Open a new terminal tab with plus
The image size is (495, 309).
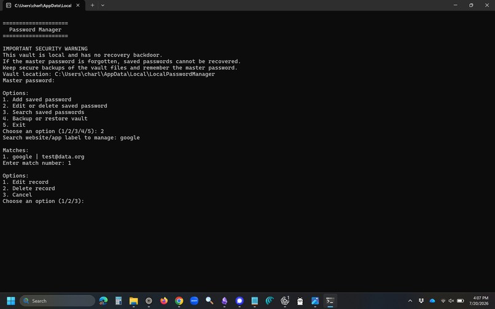tap(92, 6)
